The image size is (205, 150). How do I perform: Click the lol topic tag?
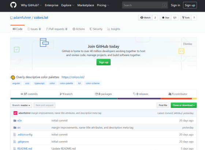click(x=79, y=83)
